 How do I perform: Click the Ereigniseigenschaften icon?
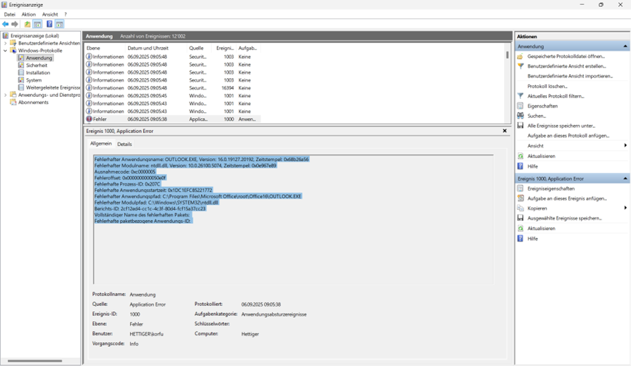click(520, 188)
